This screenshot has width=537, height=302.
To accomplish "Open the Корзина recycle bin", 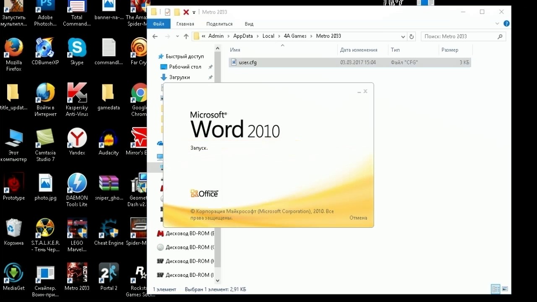I will pos(13,232).
